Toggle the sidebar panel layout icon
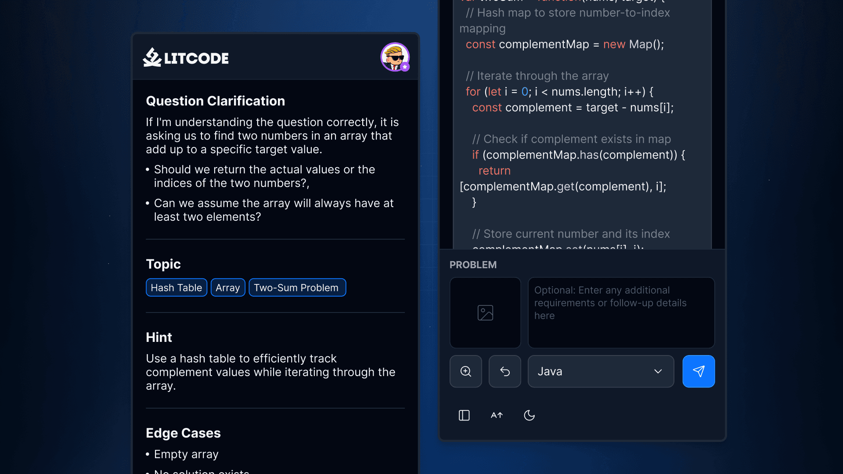This screenshot has width=843, height=474. (464, 415)
